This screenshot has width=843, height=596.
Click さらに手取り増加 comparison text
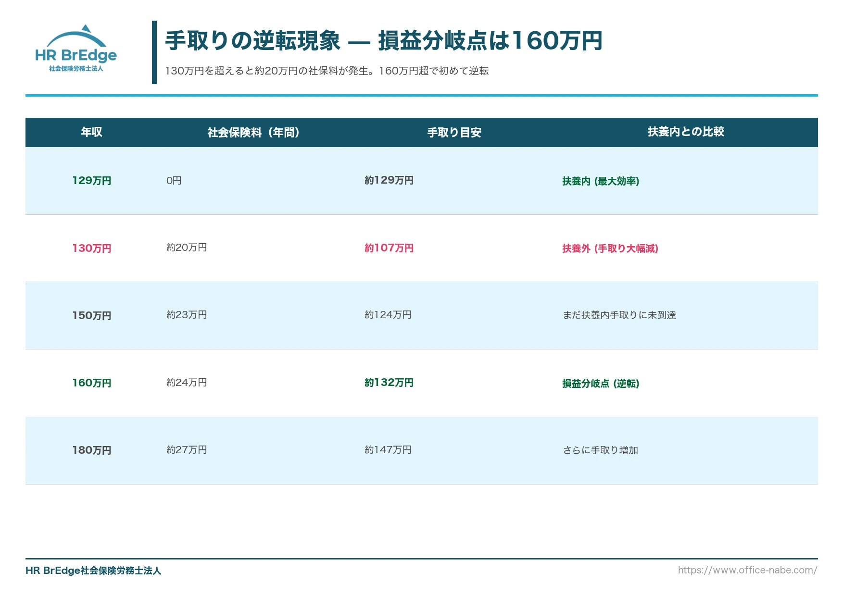[x=600, y=450]
